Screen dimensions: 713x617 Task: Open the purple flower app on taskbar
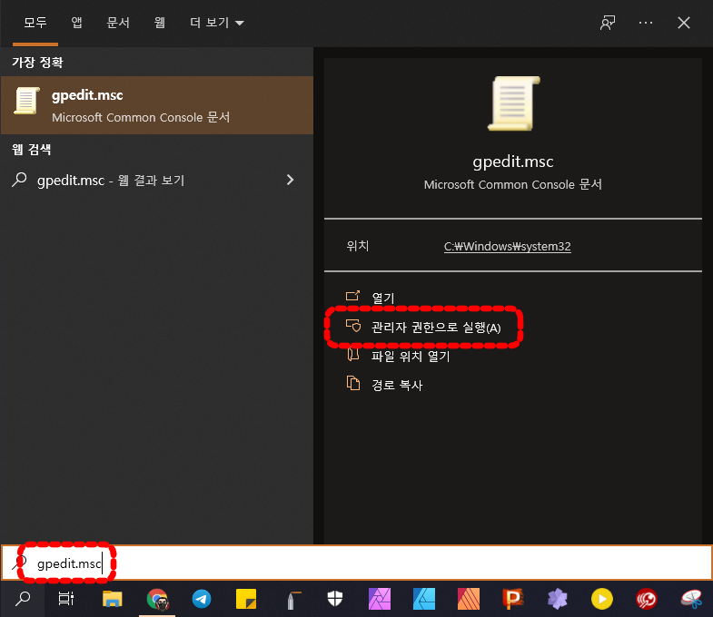coord(558,599)
